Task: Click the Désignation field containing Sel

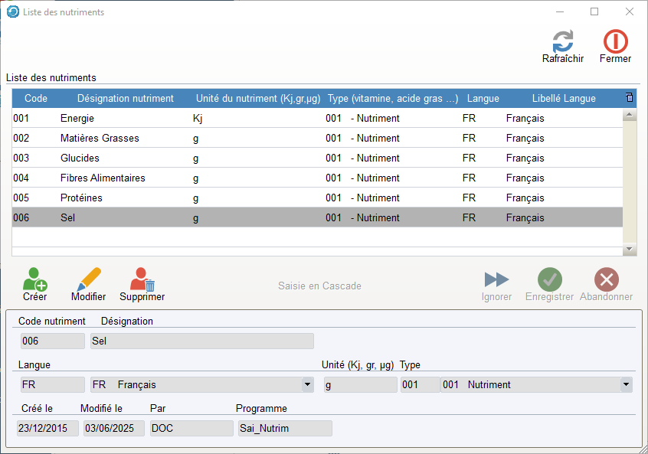Action: tap(201, 341)
